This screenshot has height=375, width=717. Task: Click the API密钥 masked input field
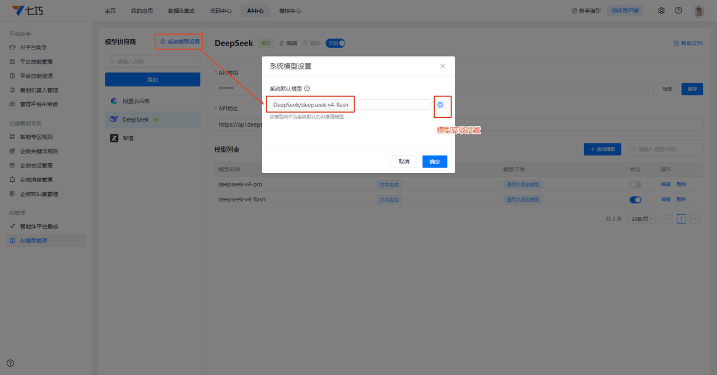coord(434,89)
